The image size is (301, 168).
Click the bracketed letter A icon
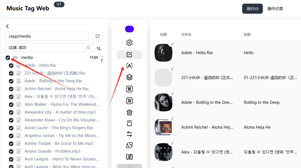(129, 66)
